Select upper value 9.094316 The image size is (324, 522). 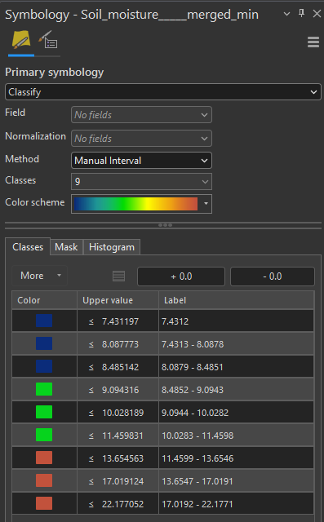120,390
